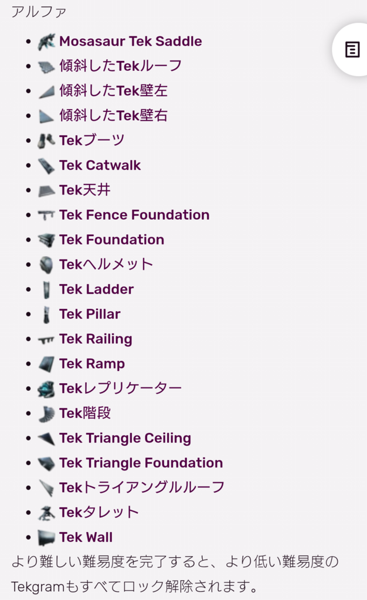Viewport: 367px width, 600px height.
Task: Click the Tekレプリケーター replicator icon
Action: [x=46, y=389]
